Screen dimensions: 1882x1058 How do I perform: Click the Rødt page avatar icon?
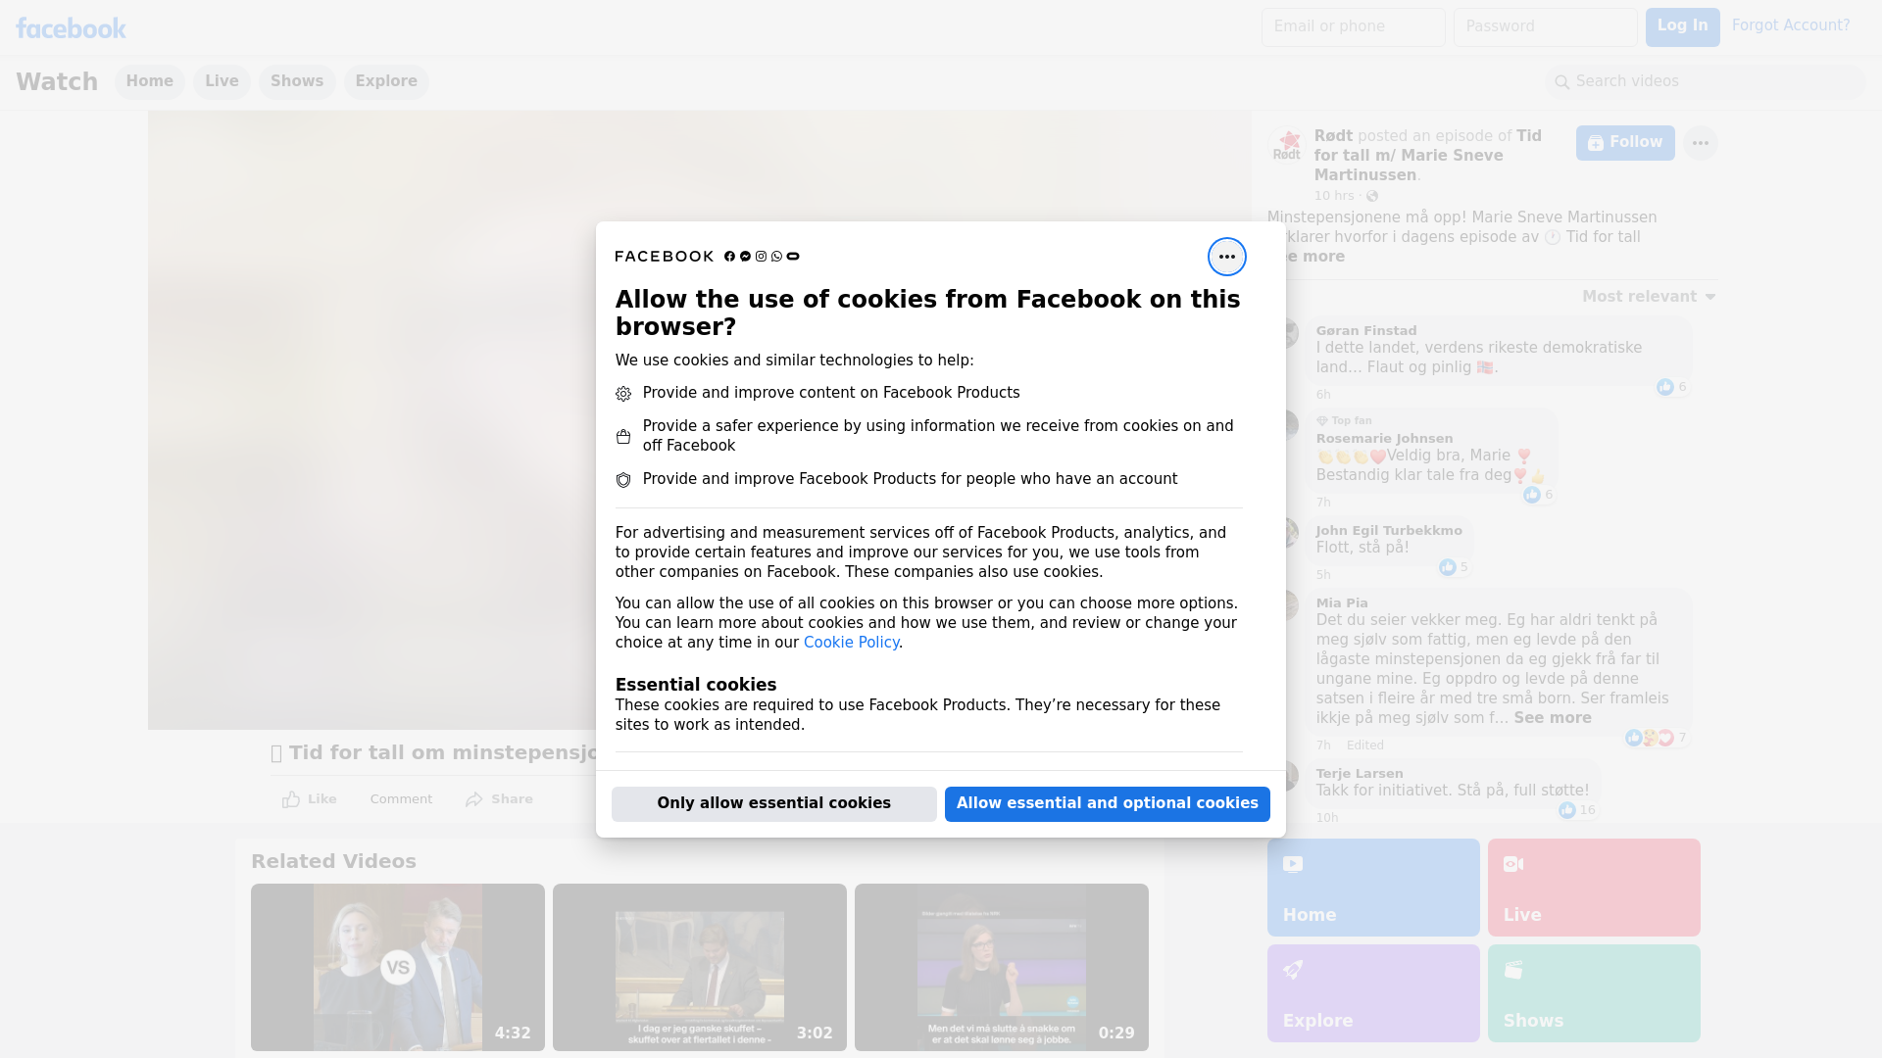(1287, 145)
